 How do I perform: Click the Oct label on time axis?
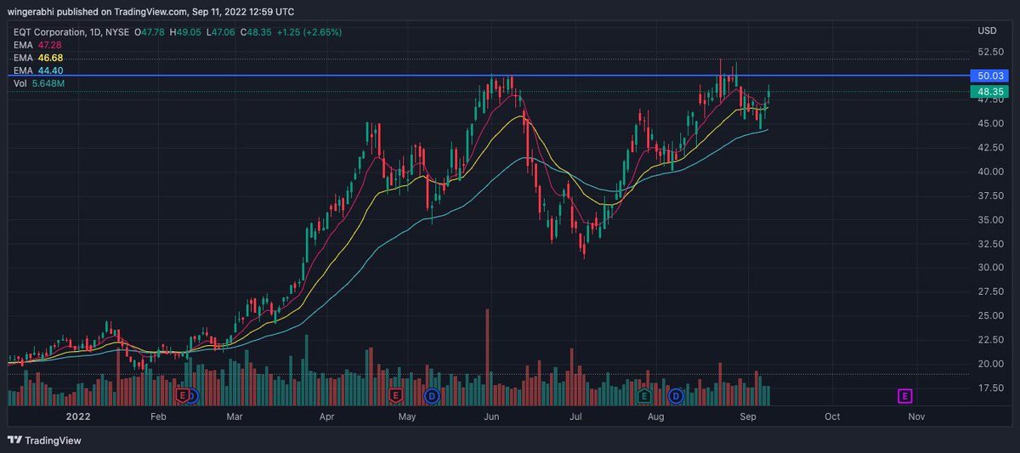(832, 417)
